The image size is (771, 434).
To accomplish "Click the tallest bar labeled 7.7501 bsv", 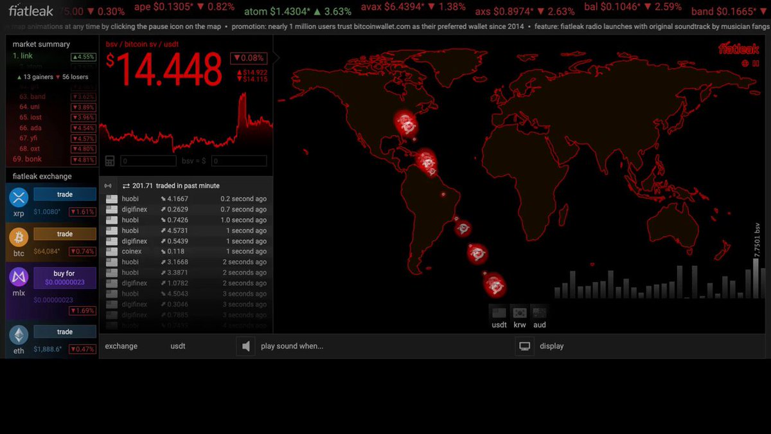I will 756,277.
